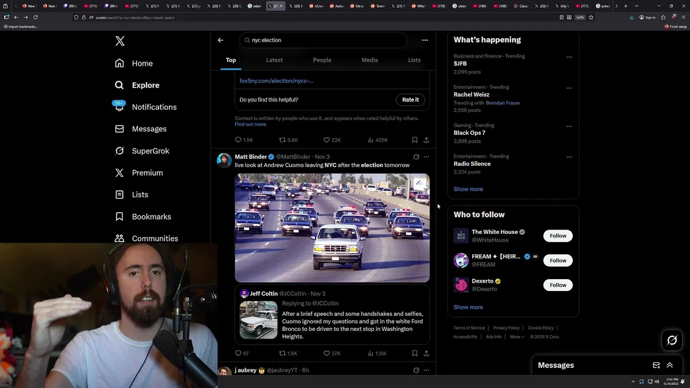The image size is (690, 388).
Task: Show more trending topics
Action: pos(468,189)
